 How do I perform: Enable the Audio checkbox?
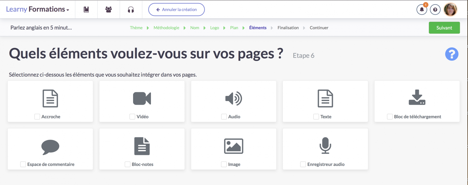coord(224,117)
